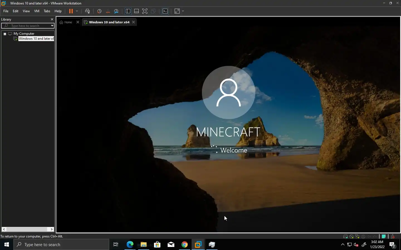
Task: Open the Edit menu
Action: [x=16, y=11]
